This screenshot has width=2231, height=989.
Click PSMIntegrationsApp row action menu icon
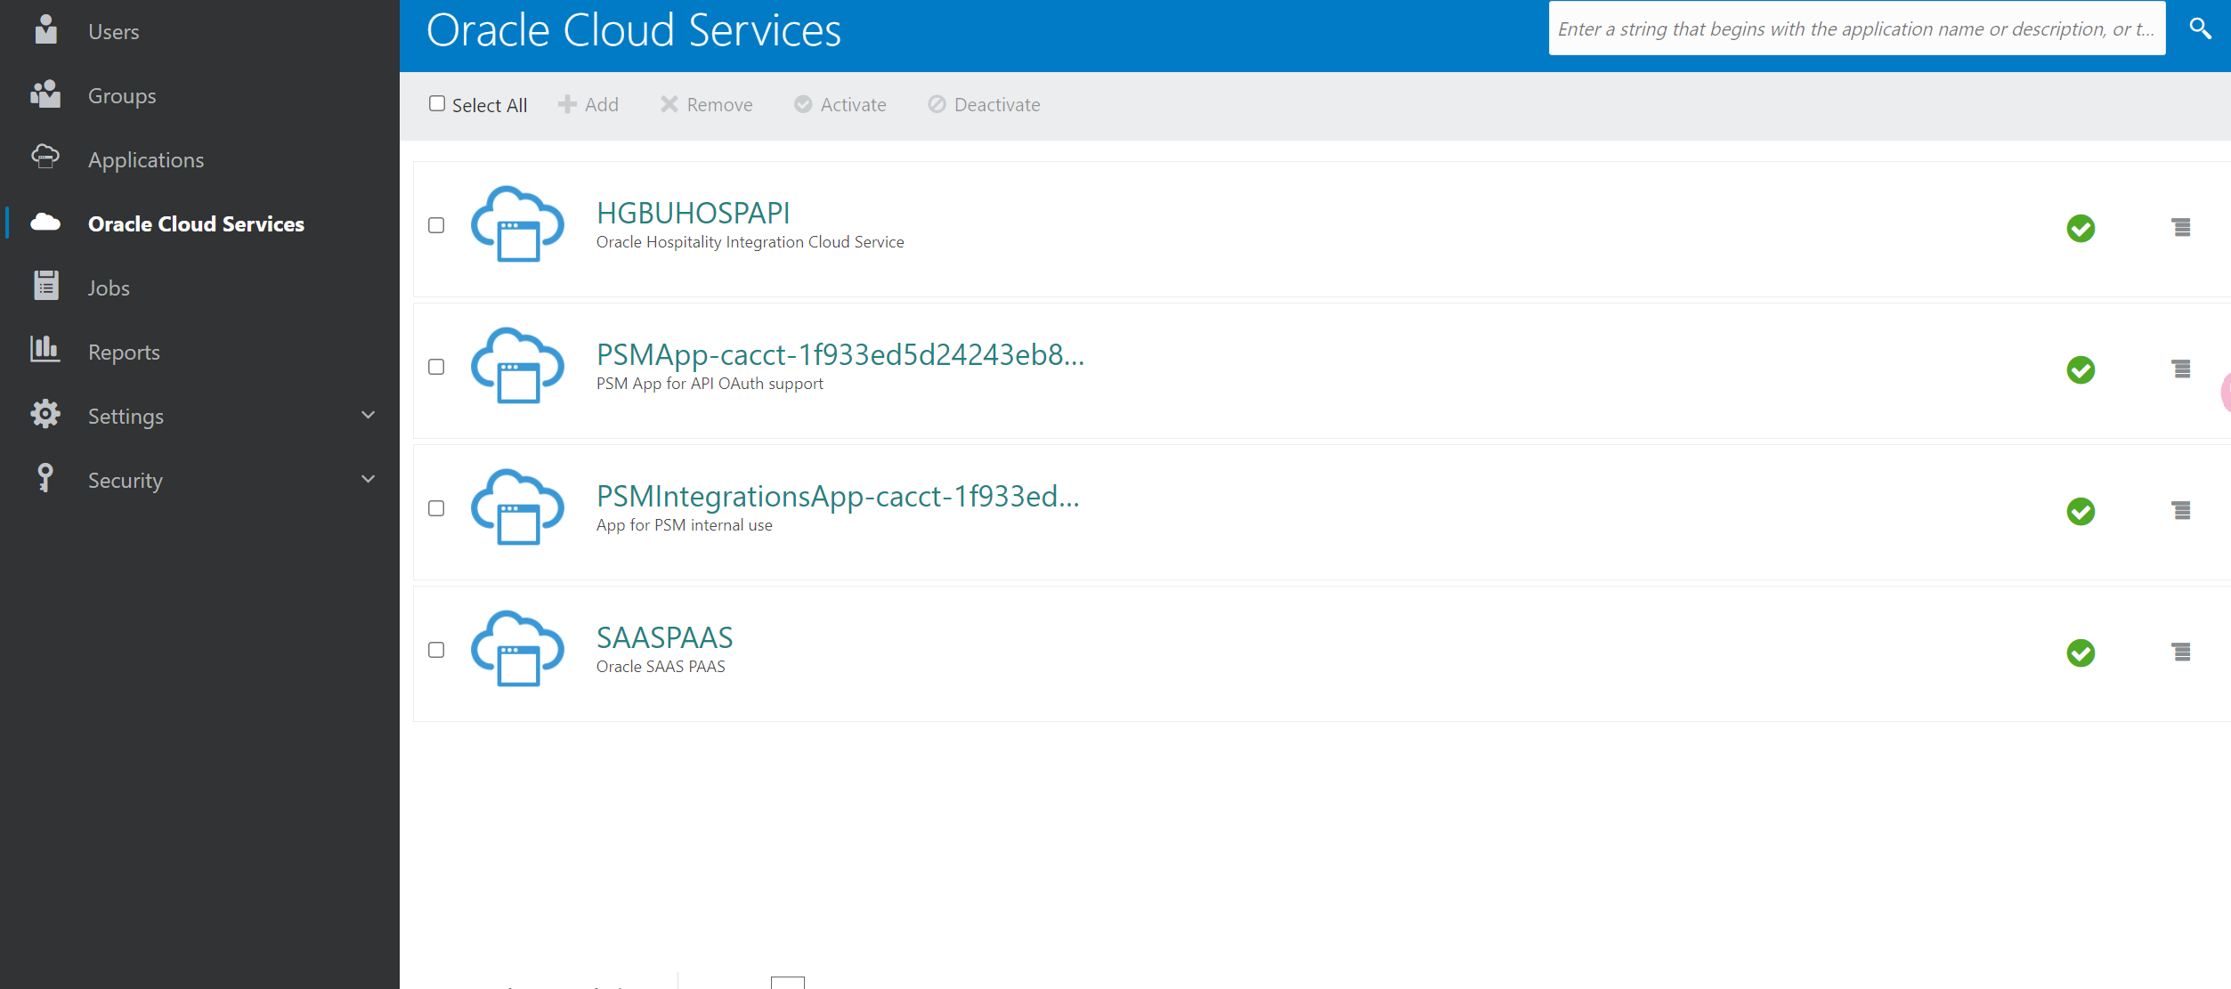pyautogui.click(x=2180, y=511)
